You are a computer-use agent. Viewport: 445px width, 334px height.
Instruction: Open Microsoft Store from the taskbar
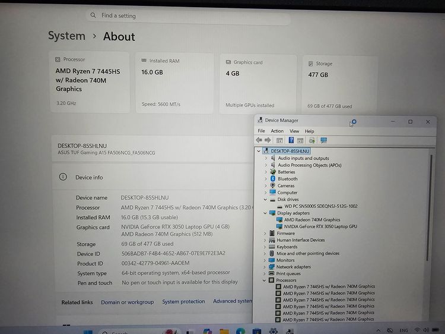pos(257,331)
